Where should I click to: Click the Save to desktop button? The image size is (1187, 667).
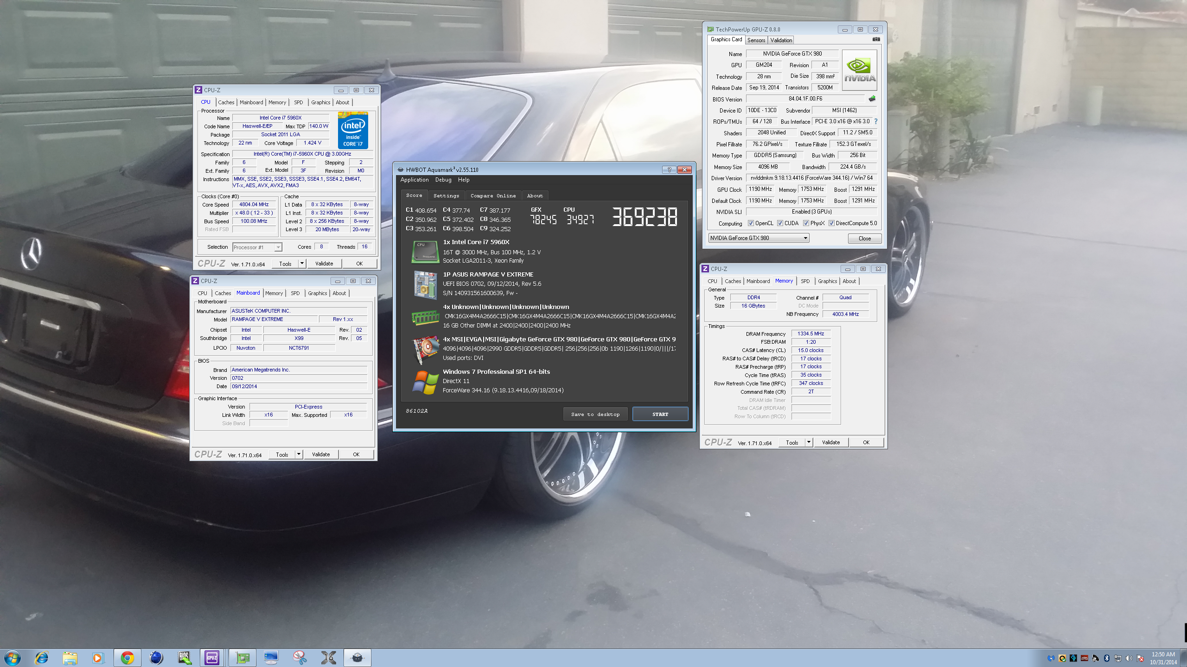pos(595,414)
